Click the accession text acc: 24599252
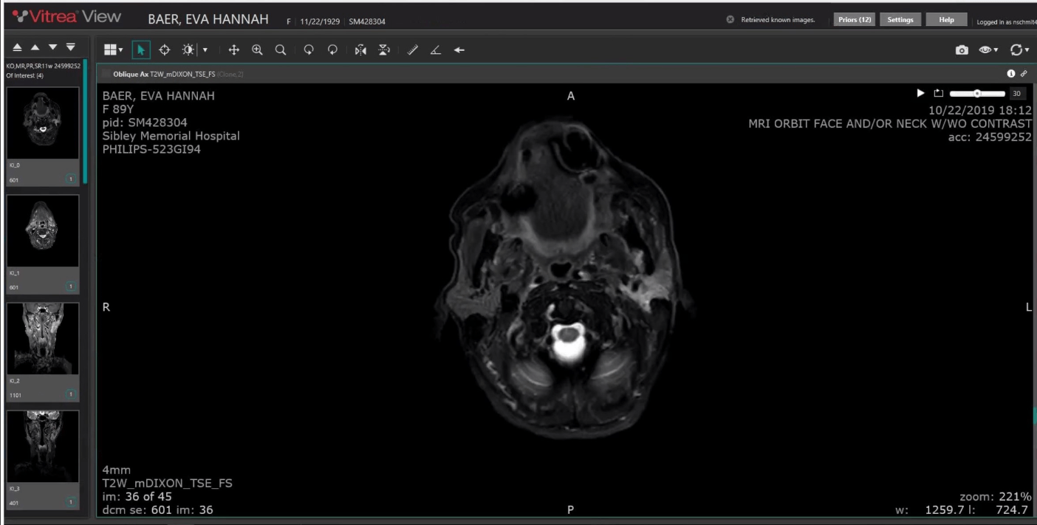 pyautogui.click(x=990, y=137)
